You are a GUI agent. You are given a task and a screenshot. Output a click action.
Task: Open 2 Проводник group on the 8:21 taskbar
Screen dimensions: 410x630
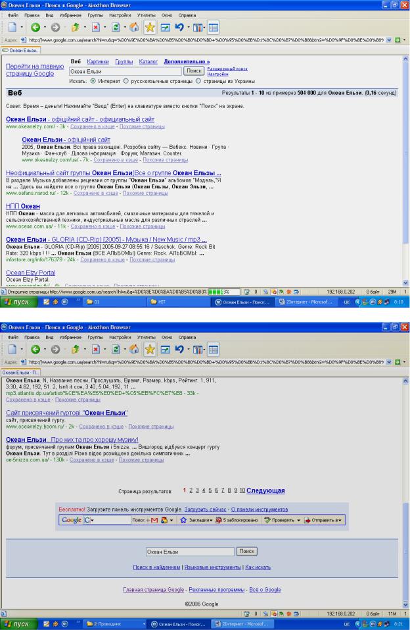116,624
